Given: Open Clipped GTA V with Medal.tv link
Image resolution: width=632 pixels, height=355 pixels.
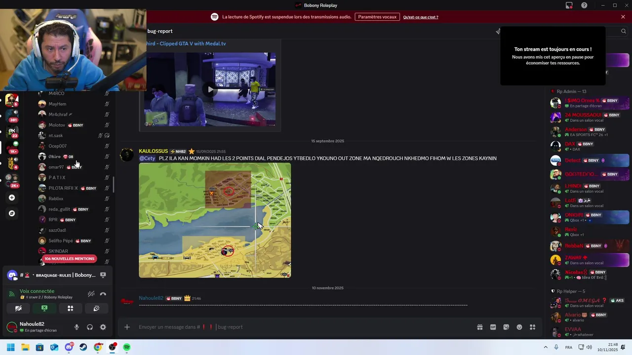Looking at the screenshot, I should click(186, 43).
